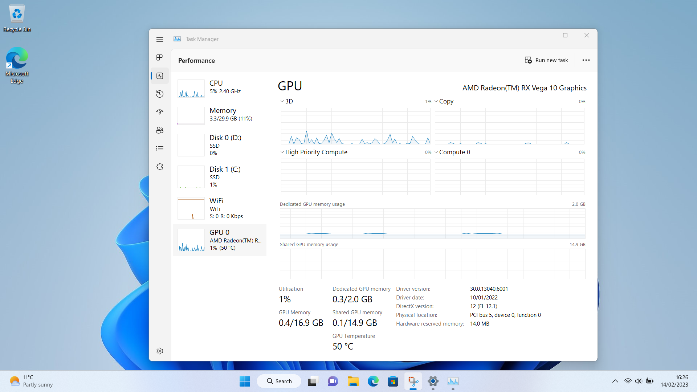The width and height of the screenshot is (697, 392).
Task: Select the GPU 0 performance item
Action: pos(220,240)
